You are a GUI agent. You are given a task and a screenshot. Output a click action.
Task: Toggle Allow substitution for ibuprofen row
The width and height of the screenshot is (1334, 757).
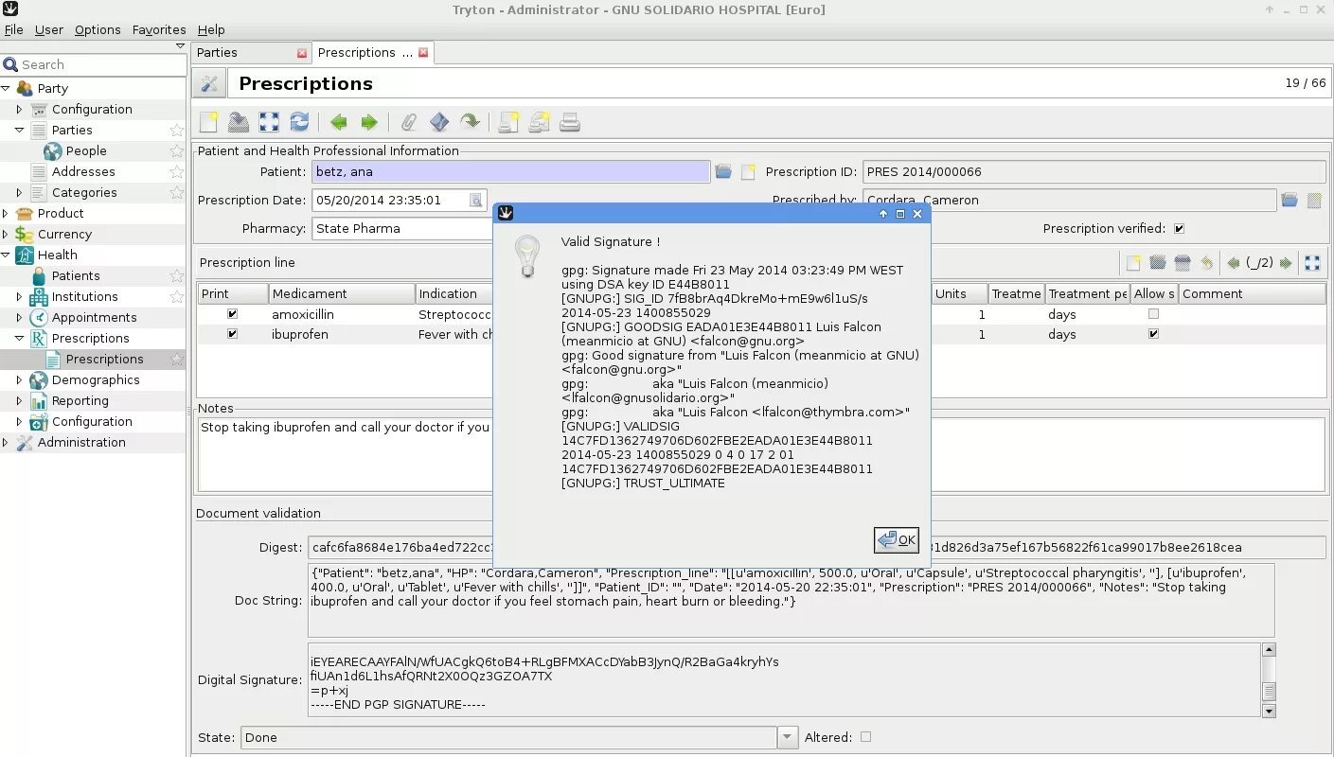tap(1153, 334)
